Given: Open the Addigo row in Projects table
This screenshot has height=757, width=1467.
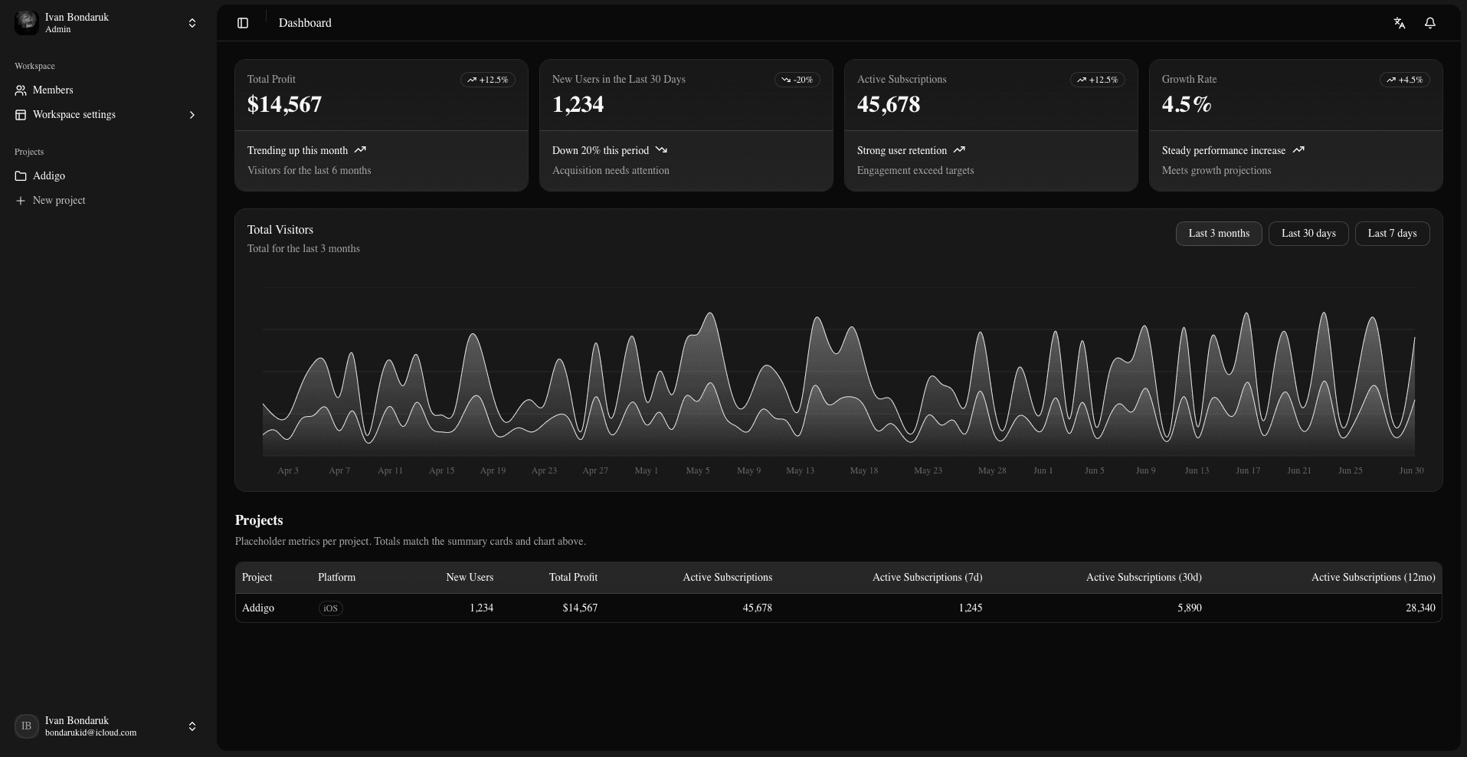Looking at the screenshot, I should tap(839, 608).
